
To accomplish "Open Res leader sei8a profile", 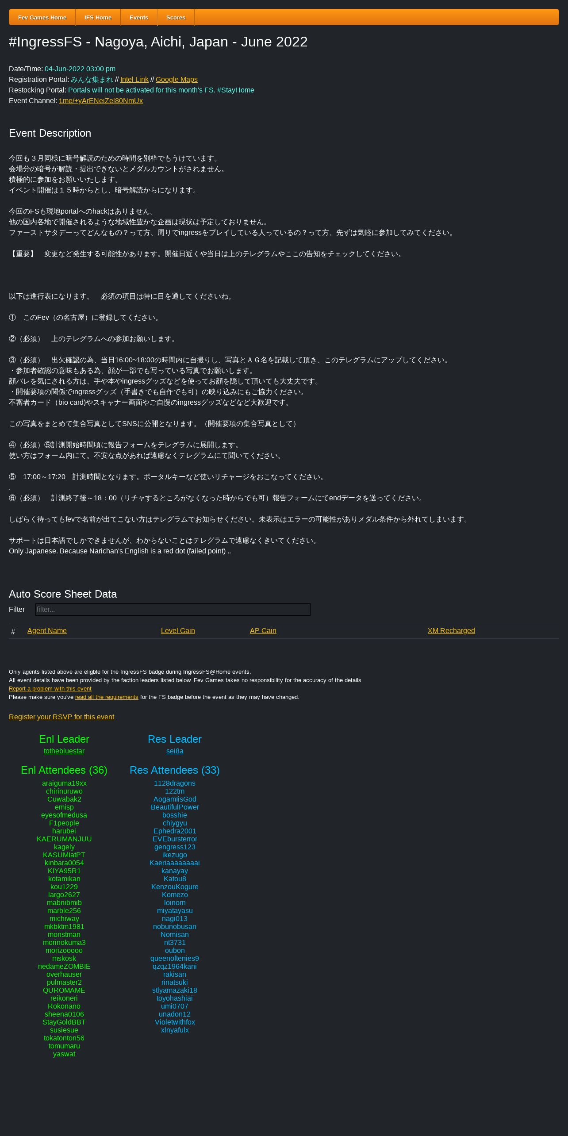I will click(x=175, y=751).
